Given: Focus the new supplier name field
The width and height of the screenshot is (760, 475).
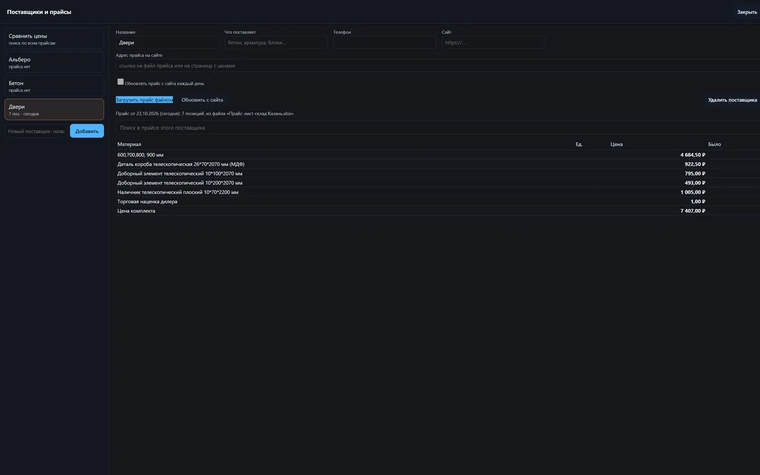Looking at the screenshot, I should point(36,131).
